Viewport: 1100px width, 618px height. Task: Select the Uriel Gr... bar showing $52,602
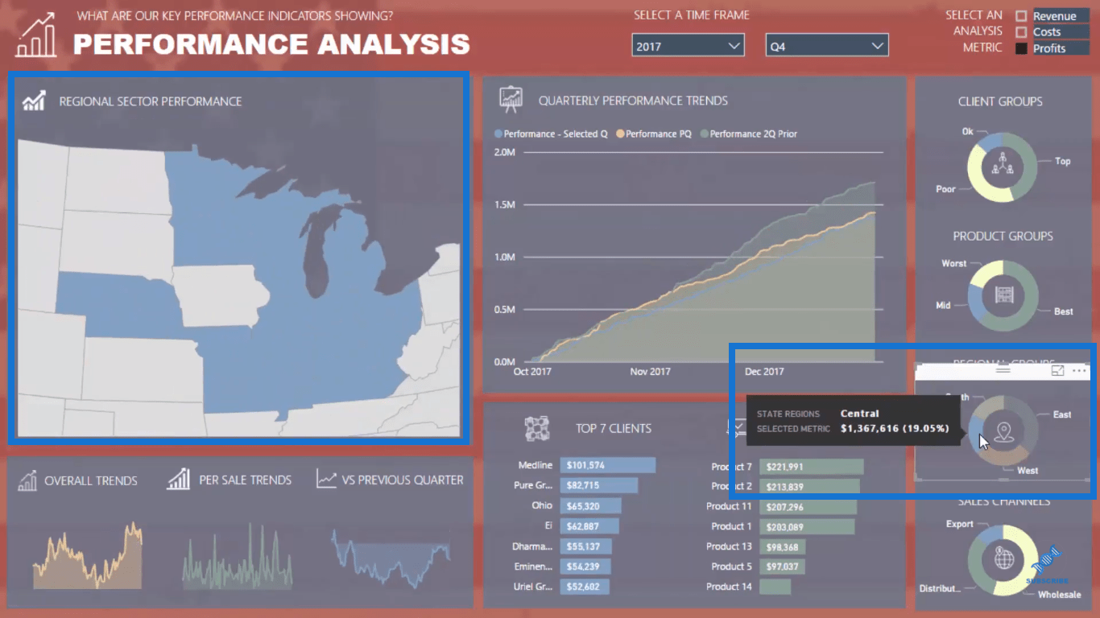(585, 587)
